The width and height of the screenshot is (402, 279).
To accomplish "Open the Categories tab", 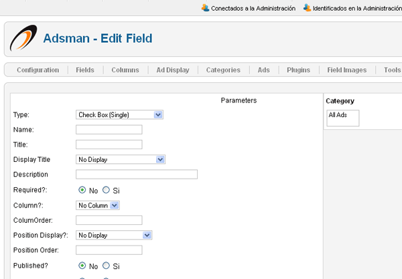I will click(x=223, y=70).
